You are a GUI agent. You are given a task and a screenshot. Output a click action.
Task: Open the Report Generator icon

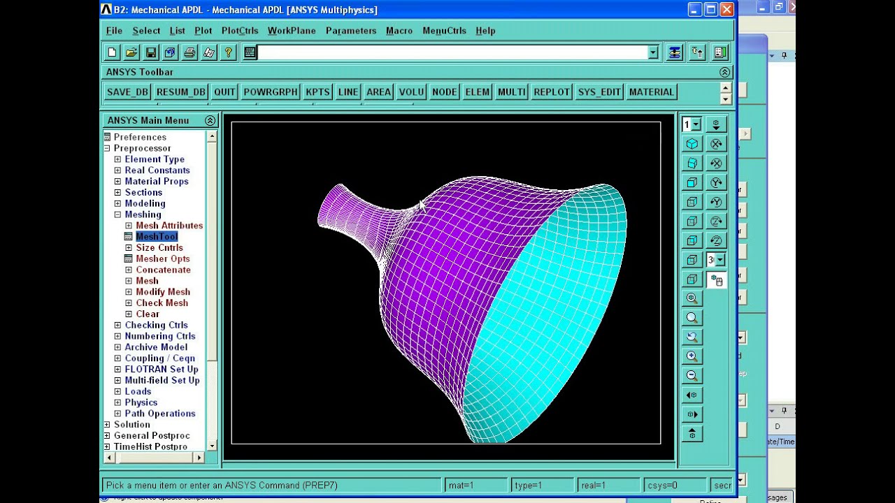coord(209,52)
